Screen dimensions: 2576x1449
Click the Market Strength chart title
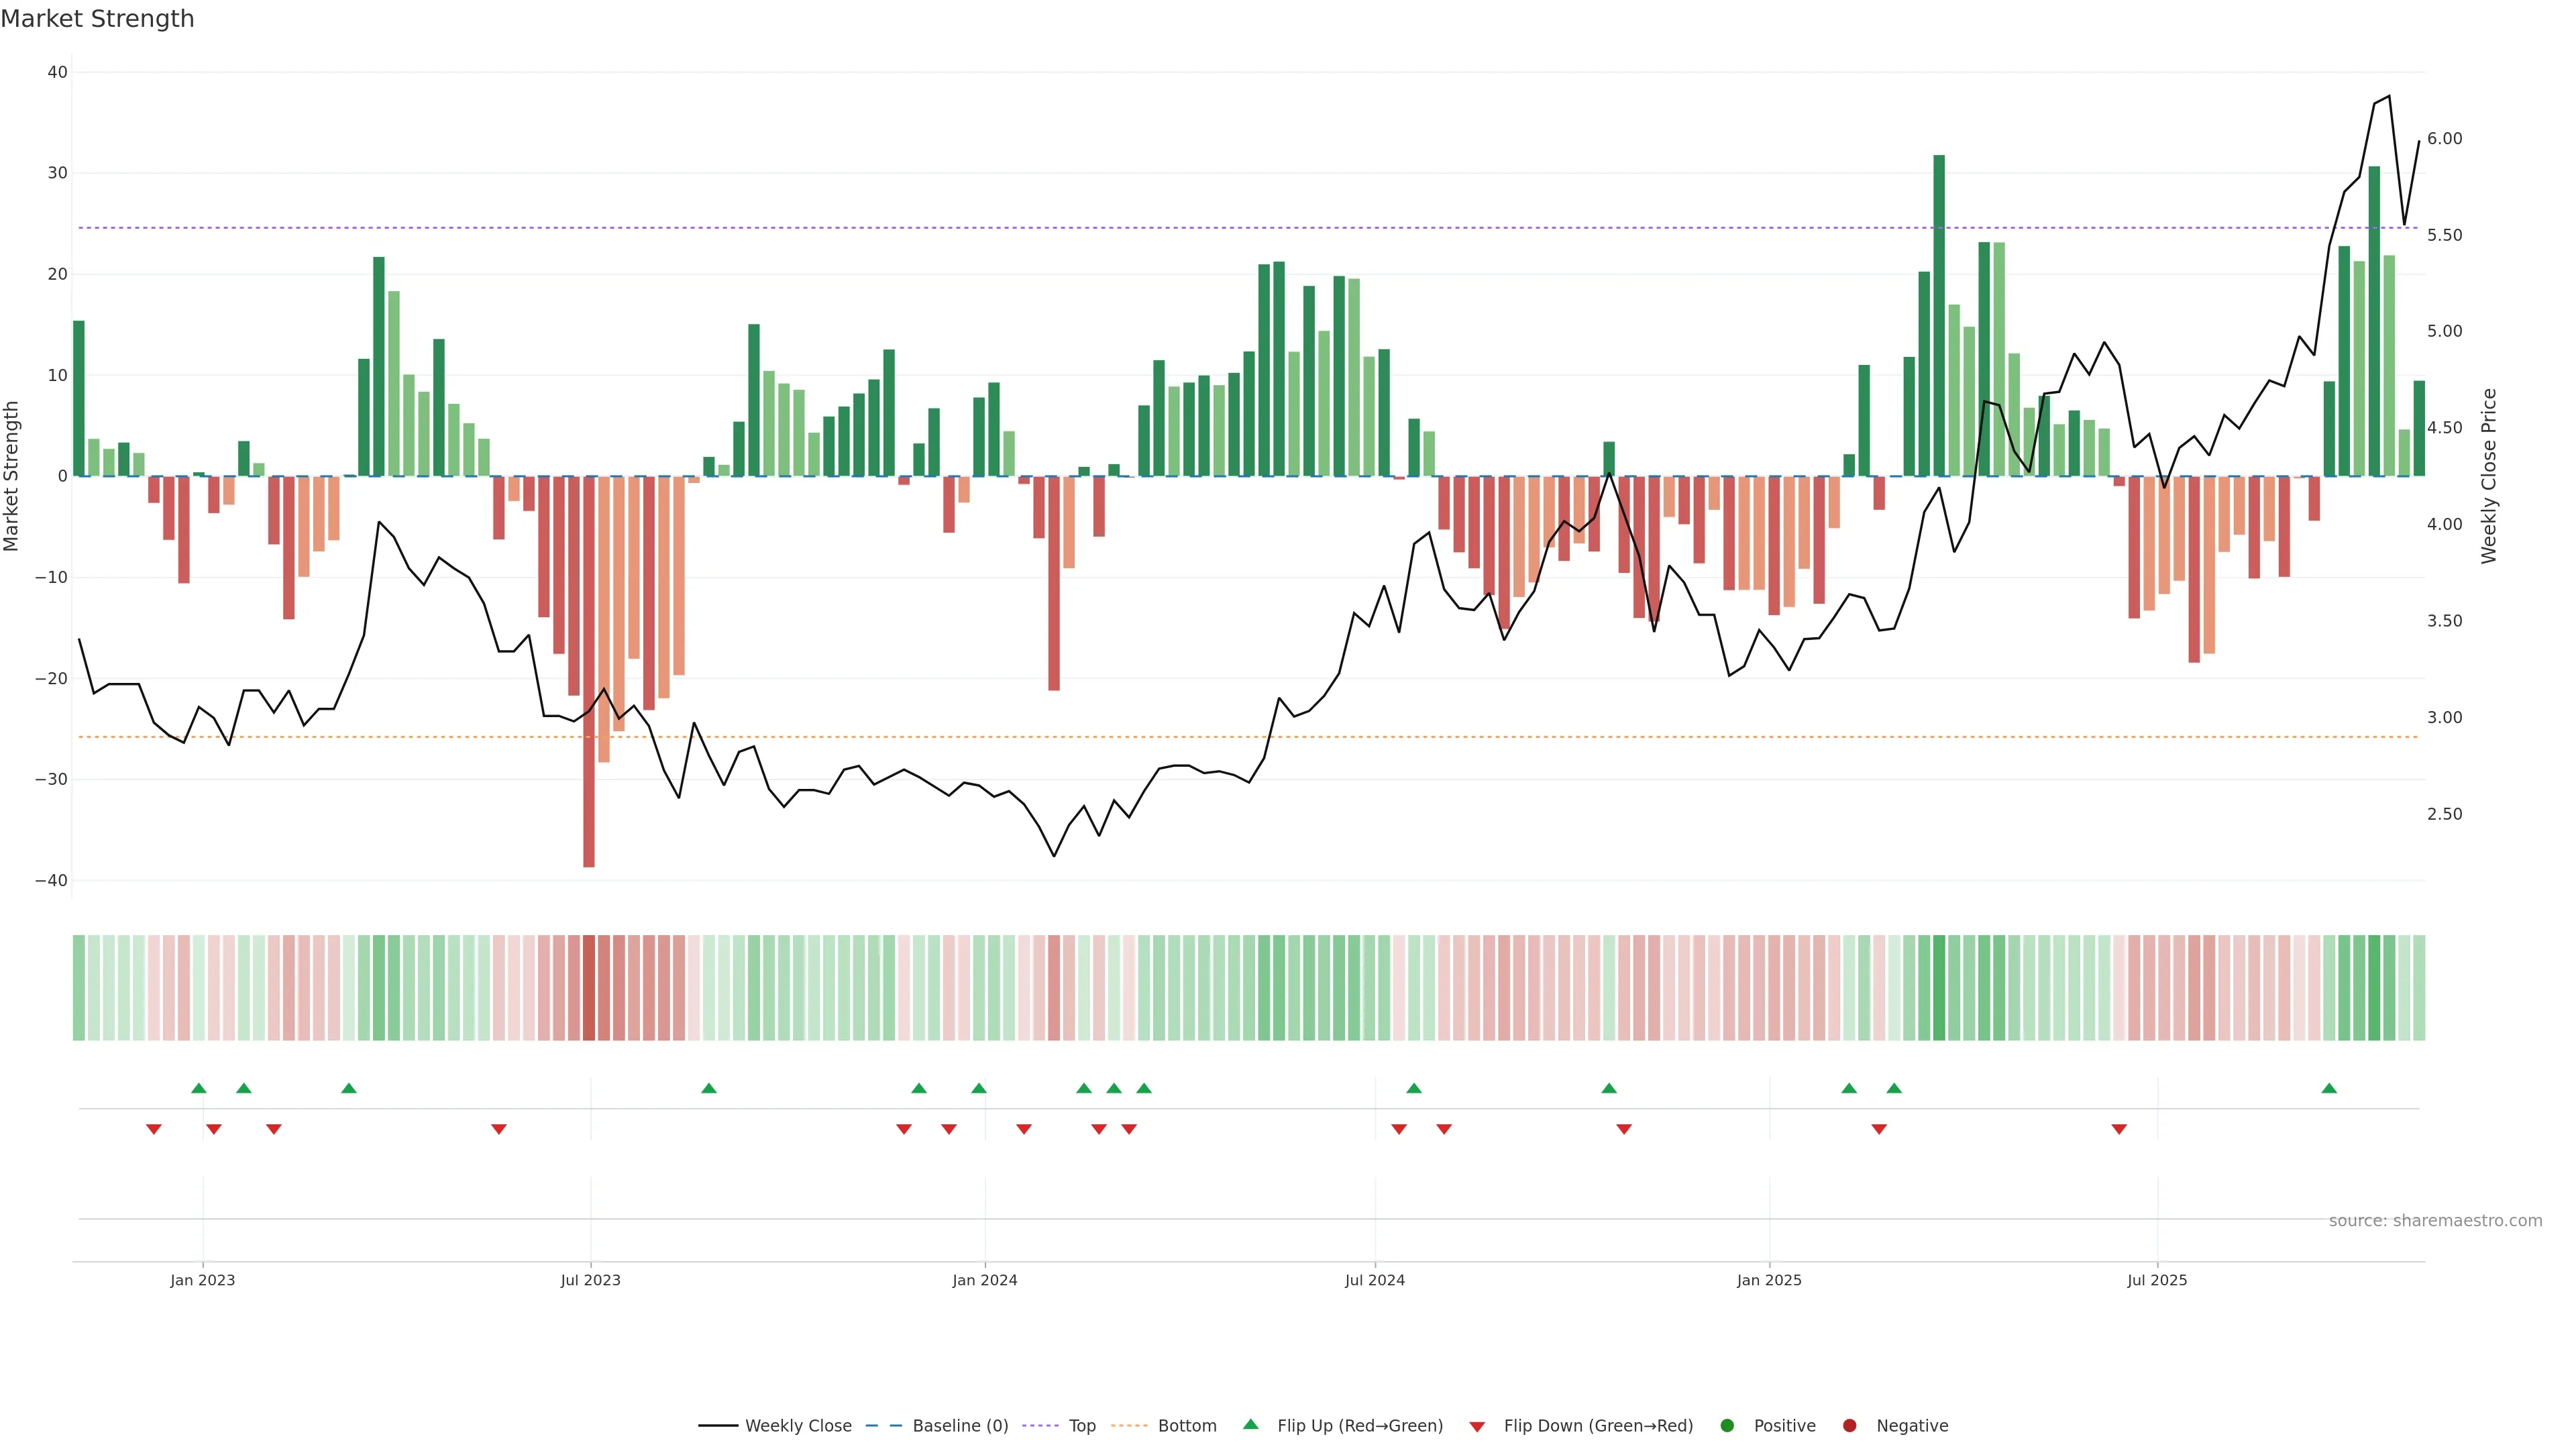[x=97, y=19]
